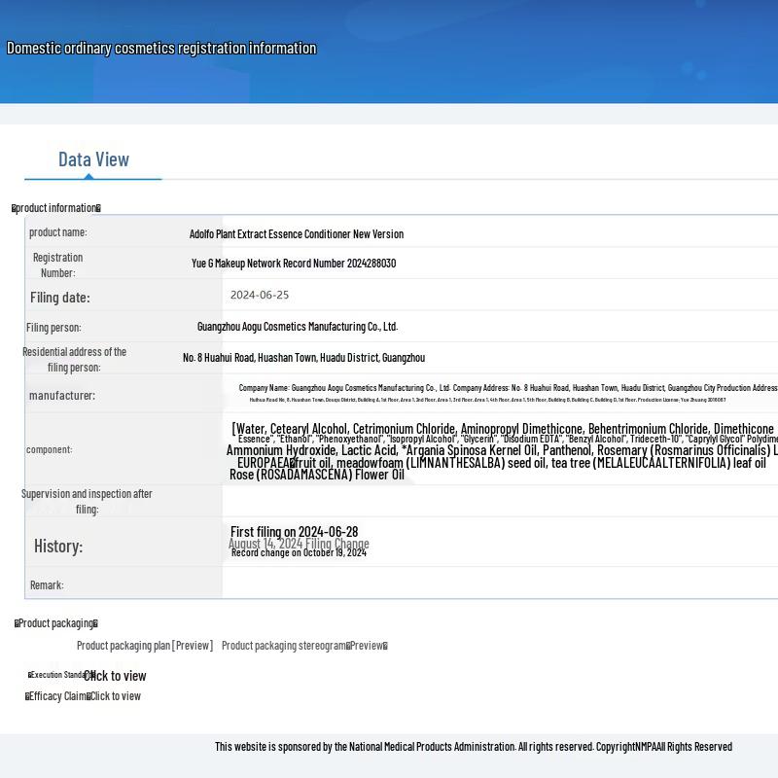Click the Residential address of the filing person label
This screenshot has height=778, width=778.
[75, 360]
